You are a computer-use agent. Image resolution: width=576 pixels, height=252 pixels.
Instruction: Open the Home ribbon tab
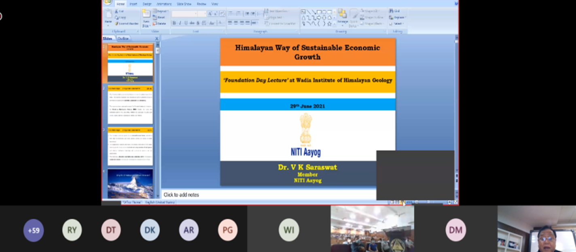click(x=121, y=4)
